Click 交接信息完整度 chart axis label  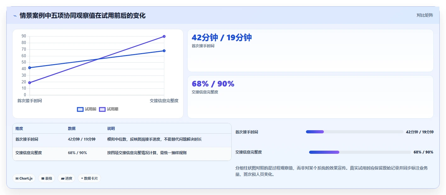(164, 101)
